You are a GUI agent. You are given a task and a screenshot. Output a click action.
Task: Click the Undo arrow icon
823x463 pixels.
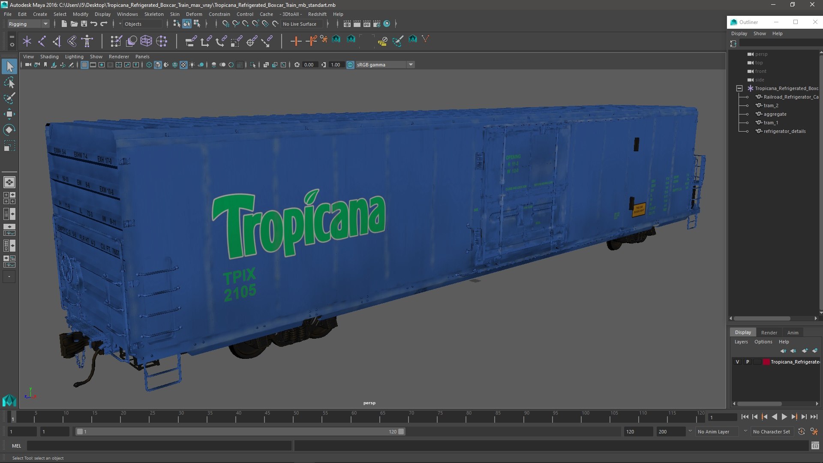pyautogui.click(x=93, y=24)
